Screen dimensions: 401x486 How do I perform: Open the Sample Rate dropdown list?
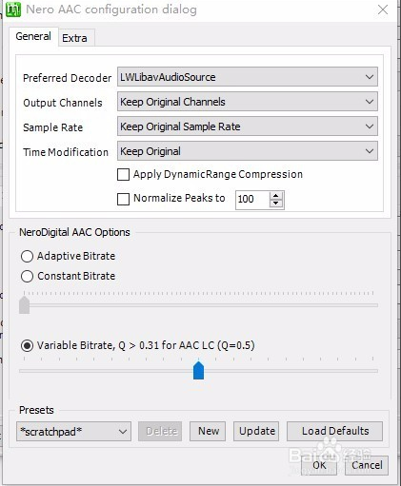click(248, 126)
